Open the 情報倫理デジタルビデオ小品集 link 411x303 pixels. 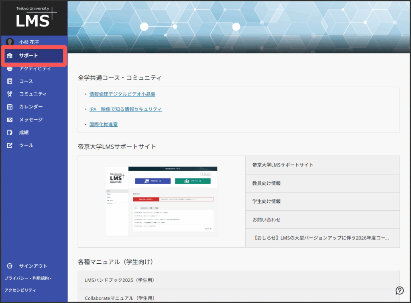pos(122,94)
